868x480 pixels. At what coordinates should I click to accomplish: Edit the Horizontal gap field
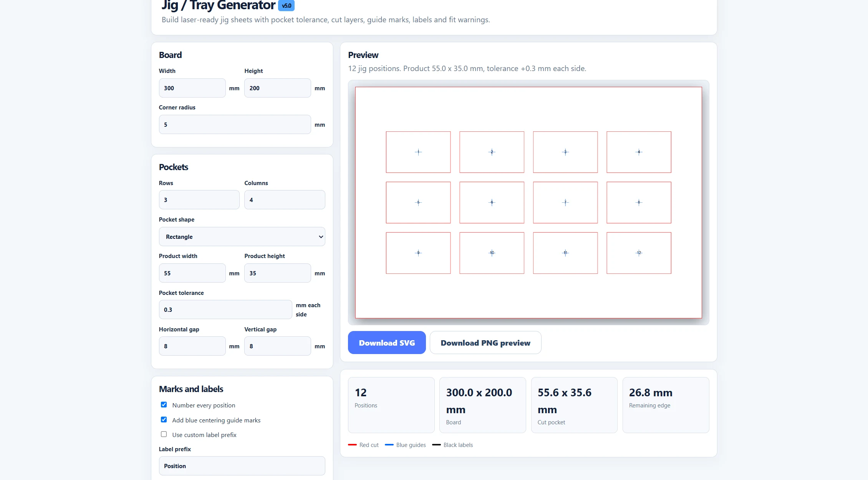point(192,346)
